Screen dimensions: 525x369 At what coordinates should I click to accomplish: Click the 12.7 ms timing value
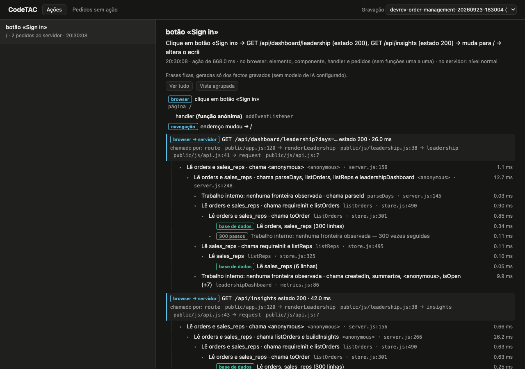click(x=503, y=178)
